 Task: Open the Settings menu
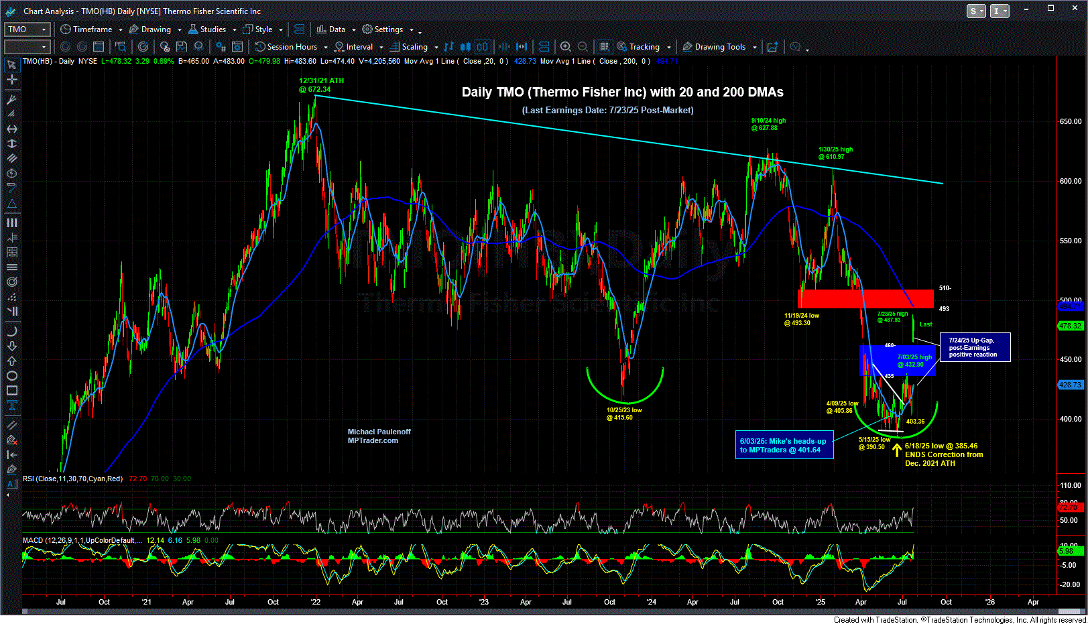[x=383, y=29]
